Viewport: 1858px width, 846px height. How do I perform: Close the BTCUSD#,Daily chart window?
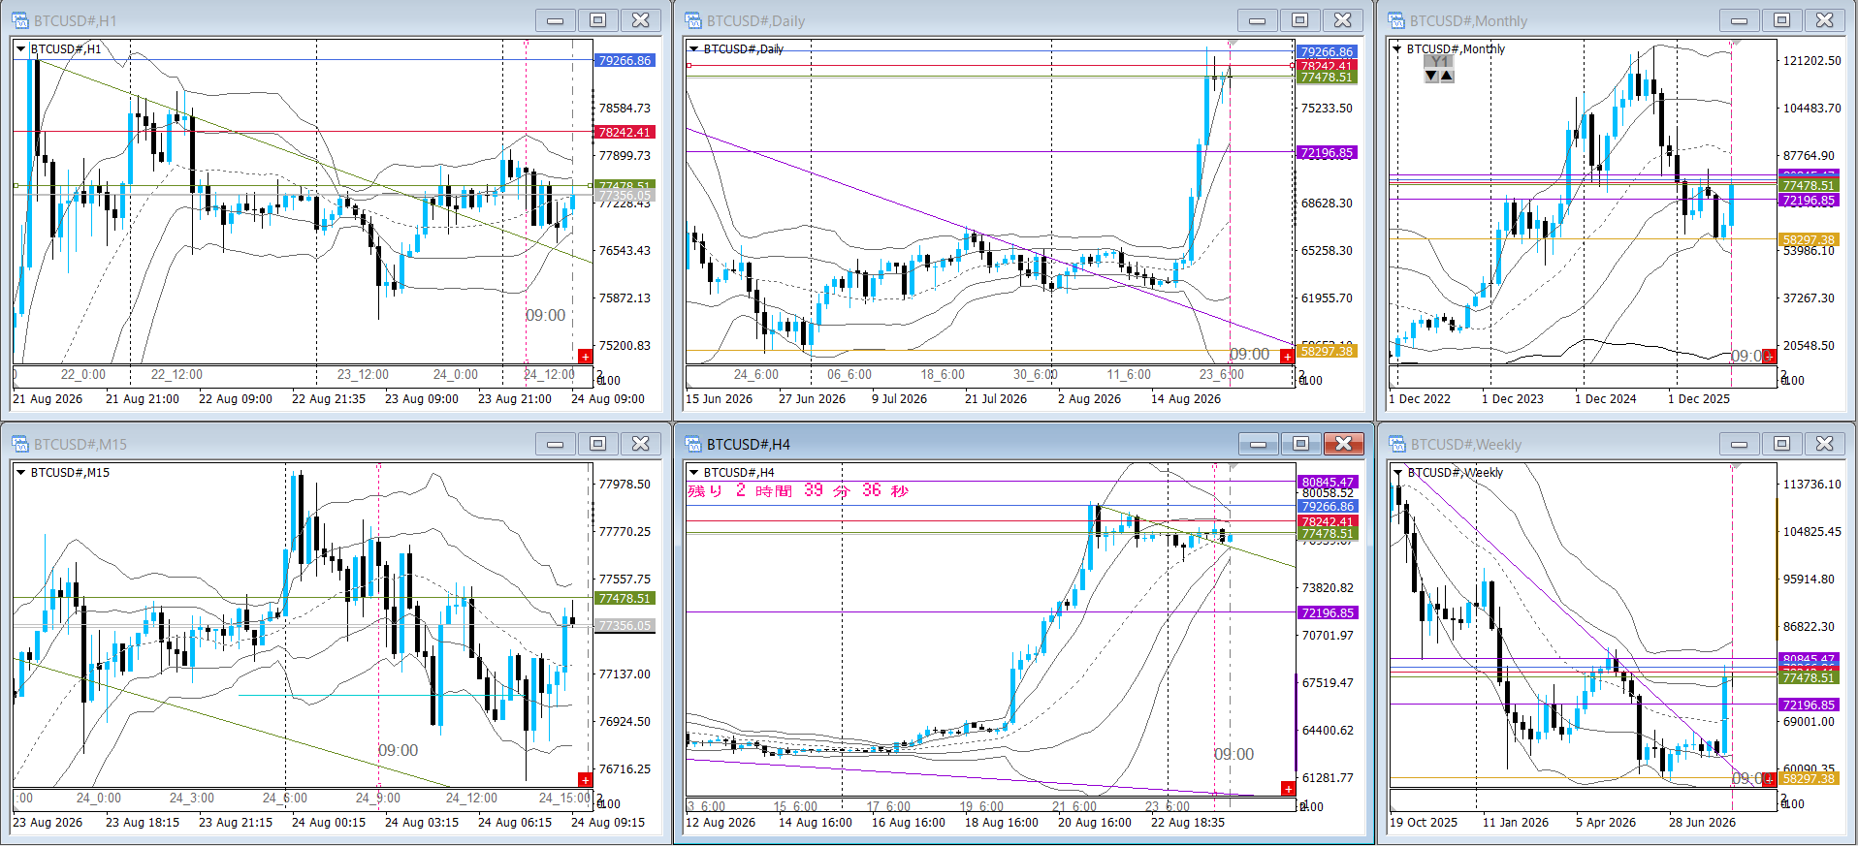1343,20
